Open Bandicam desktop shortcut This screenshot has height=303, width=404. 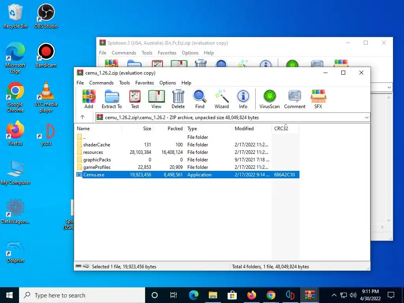tap(46, 55)
